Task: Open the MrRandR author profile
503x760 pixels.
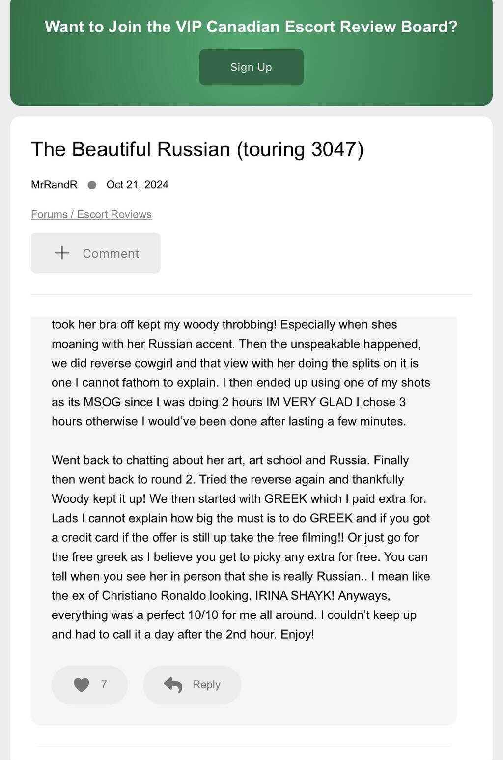Action: [x=54, y=185]
